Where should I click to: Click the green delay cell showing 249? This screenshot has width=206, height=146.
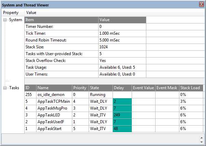click(122, 115)
